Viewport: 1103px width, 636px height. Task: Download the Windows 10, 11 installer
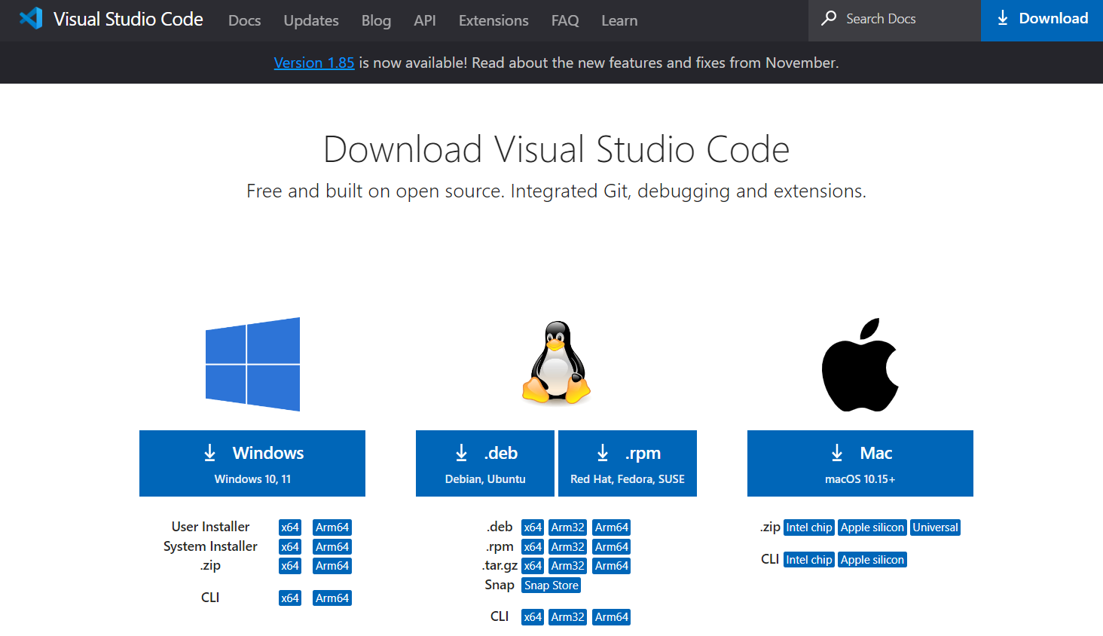[252, 463]
